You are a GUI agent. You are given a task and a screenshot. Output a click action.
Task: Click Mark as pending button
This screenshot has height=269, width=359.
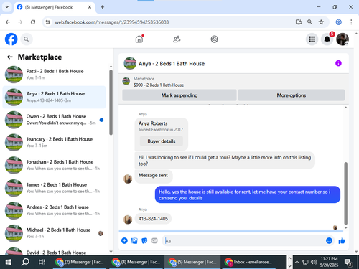point(179,95)
